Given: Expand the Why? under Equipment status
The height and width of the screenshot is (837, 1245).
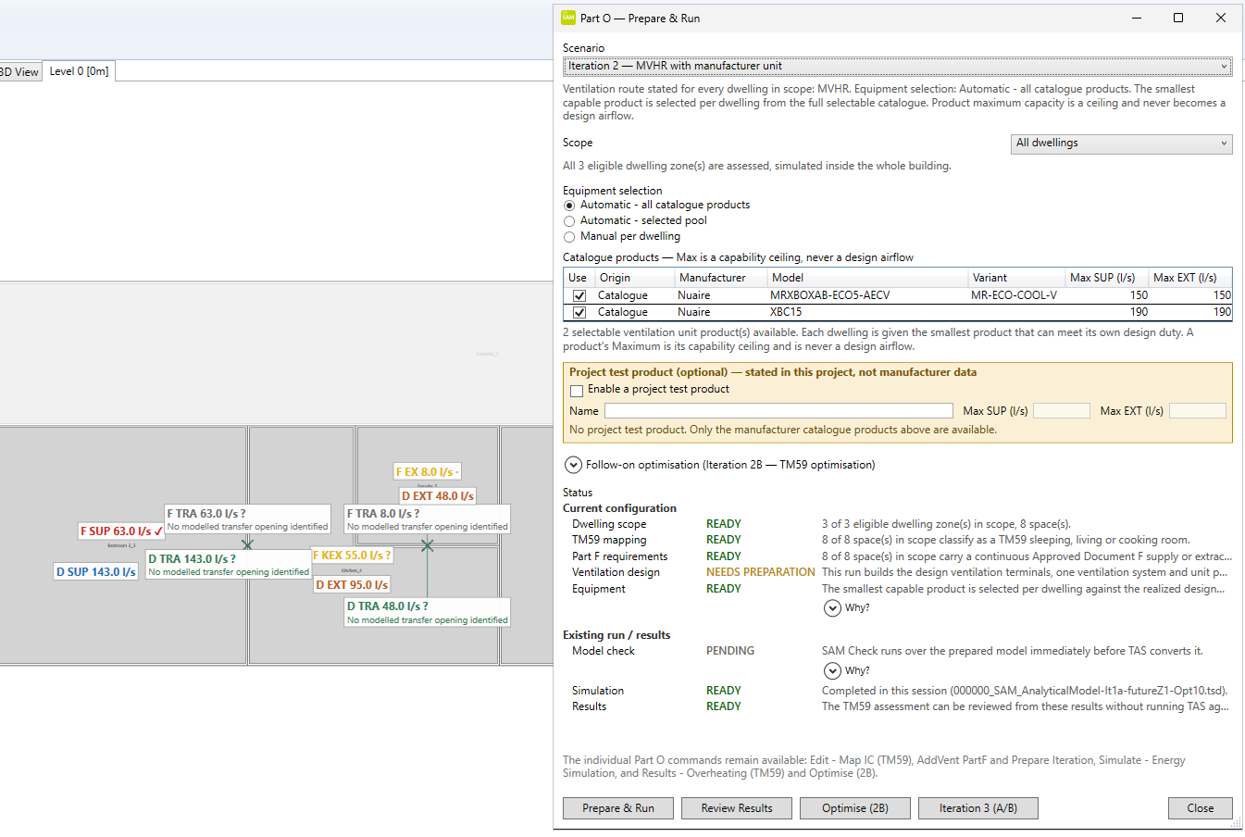Looking at the screenshot, I should coord(832,608).
